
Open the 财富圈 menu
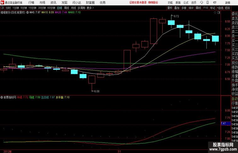coord(90,3)
